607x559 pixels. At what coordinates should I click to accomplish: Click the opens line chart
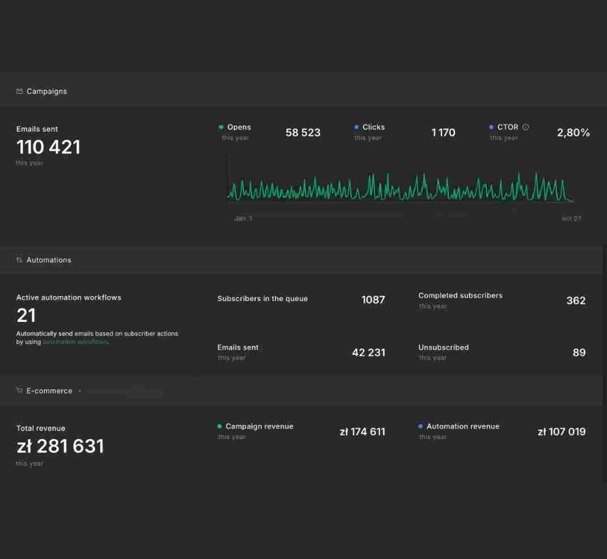point(401,187)
